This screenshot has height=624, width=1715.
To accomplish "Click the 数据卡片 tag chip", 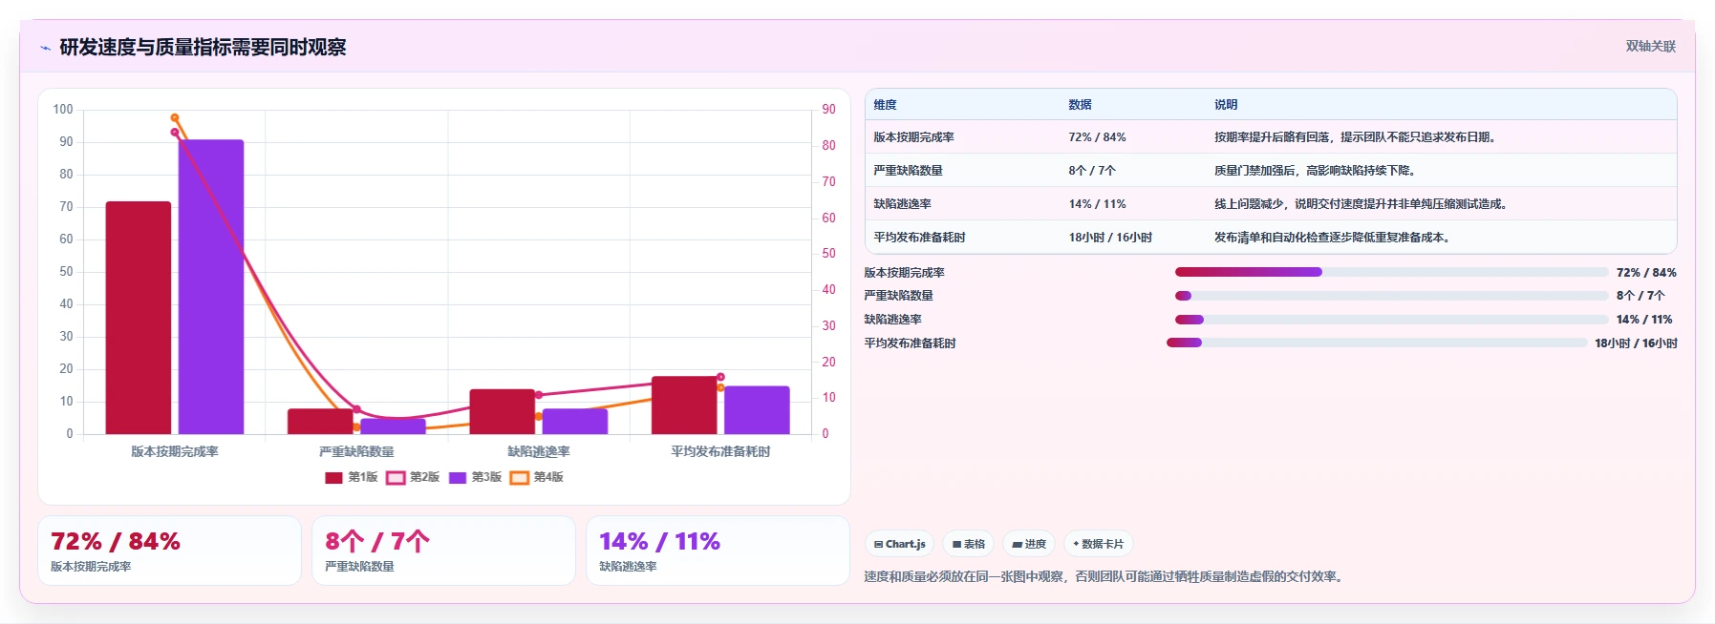I will [x=1098, y=544].
